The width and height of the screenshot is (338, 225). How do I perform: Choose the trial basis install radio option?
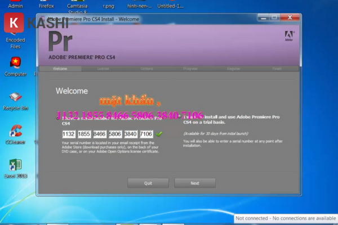pyautogui.click(x=179, y=118)
